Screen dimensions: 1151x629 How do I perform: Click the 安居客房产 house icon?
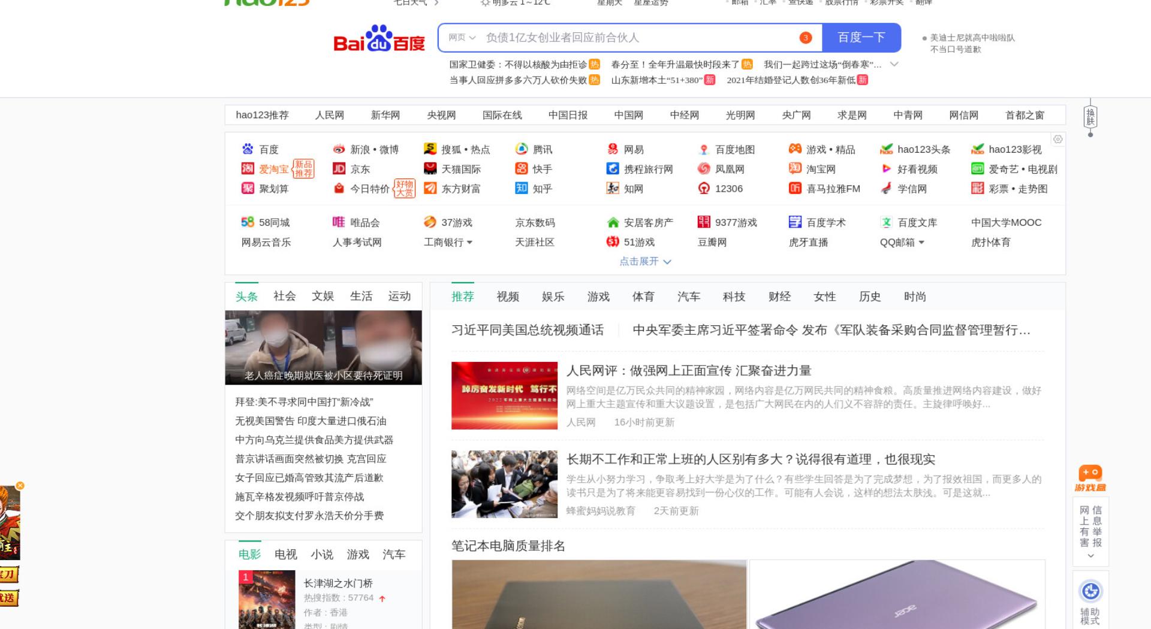pyautogui.click(x=613, y=222)
